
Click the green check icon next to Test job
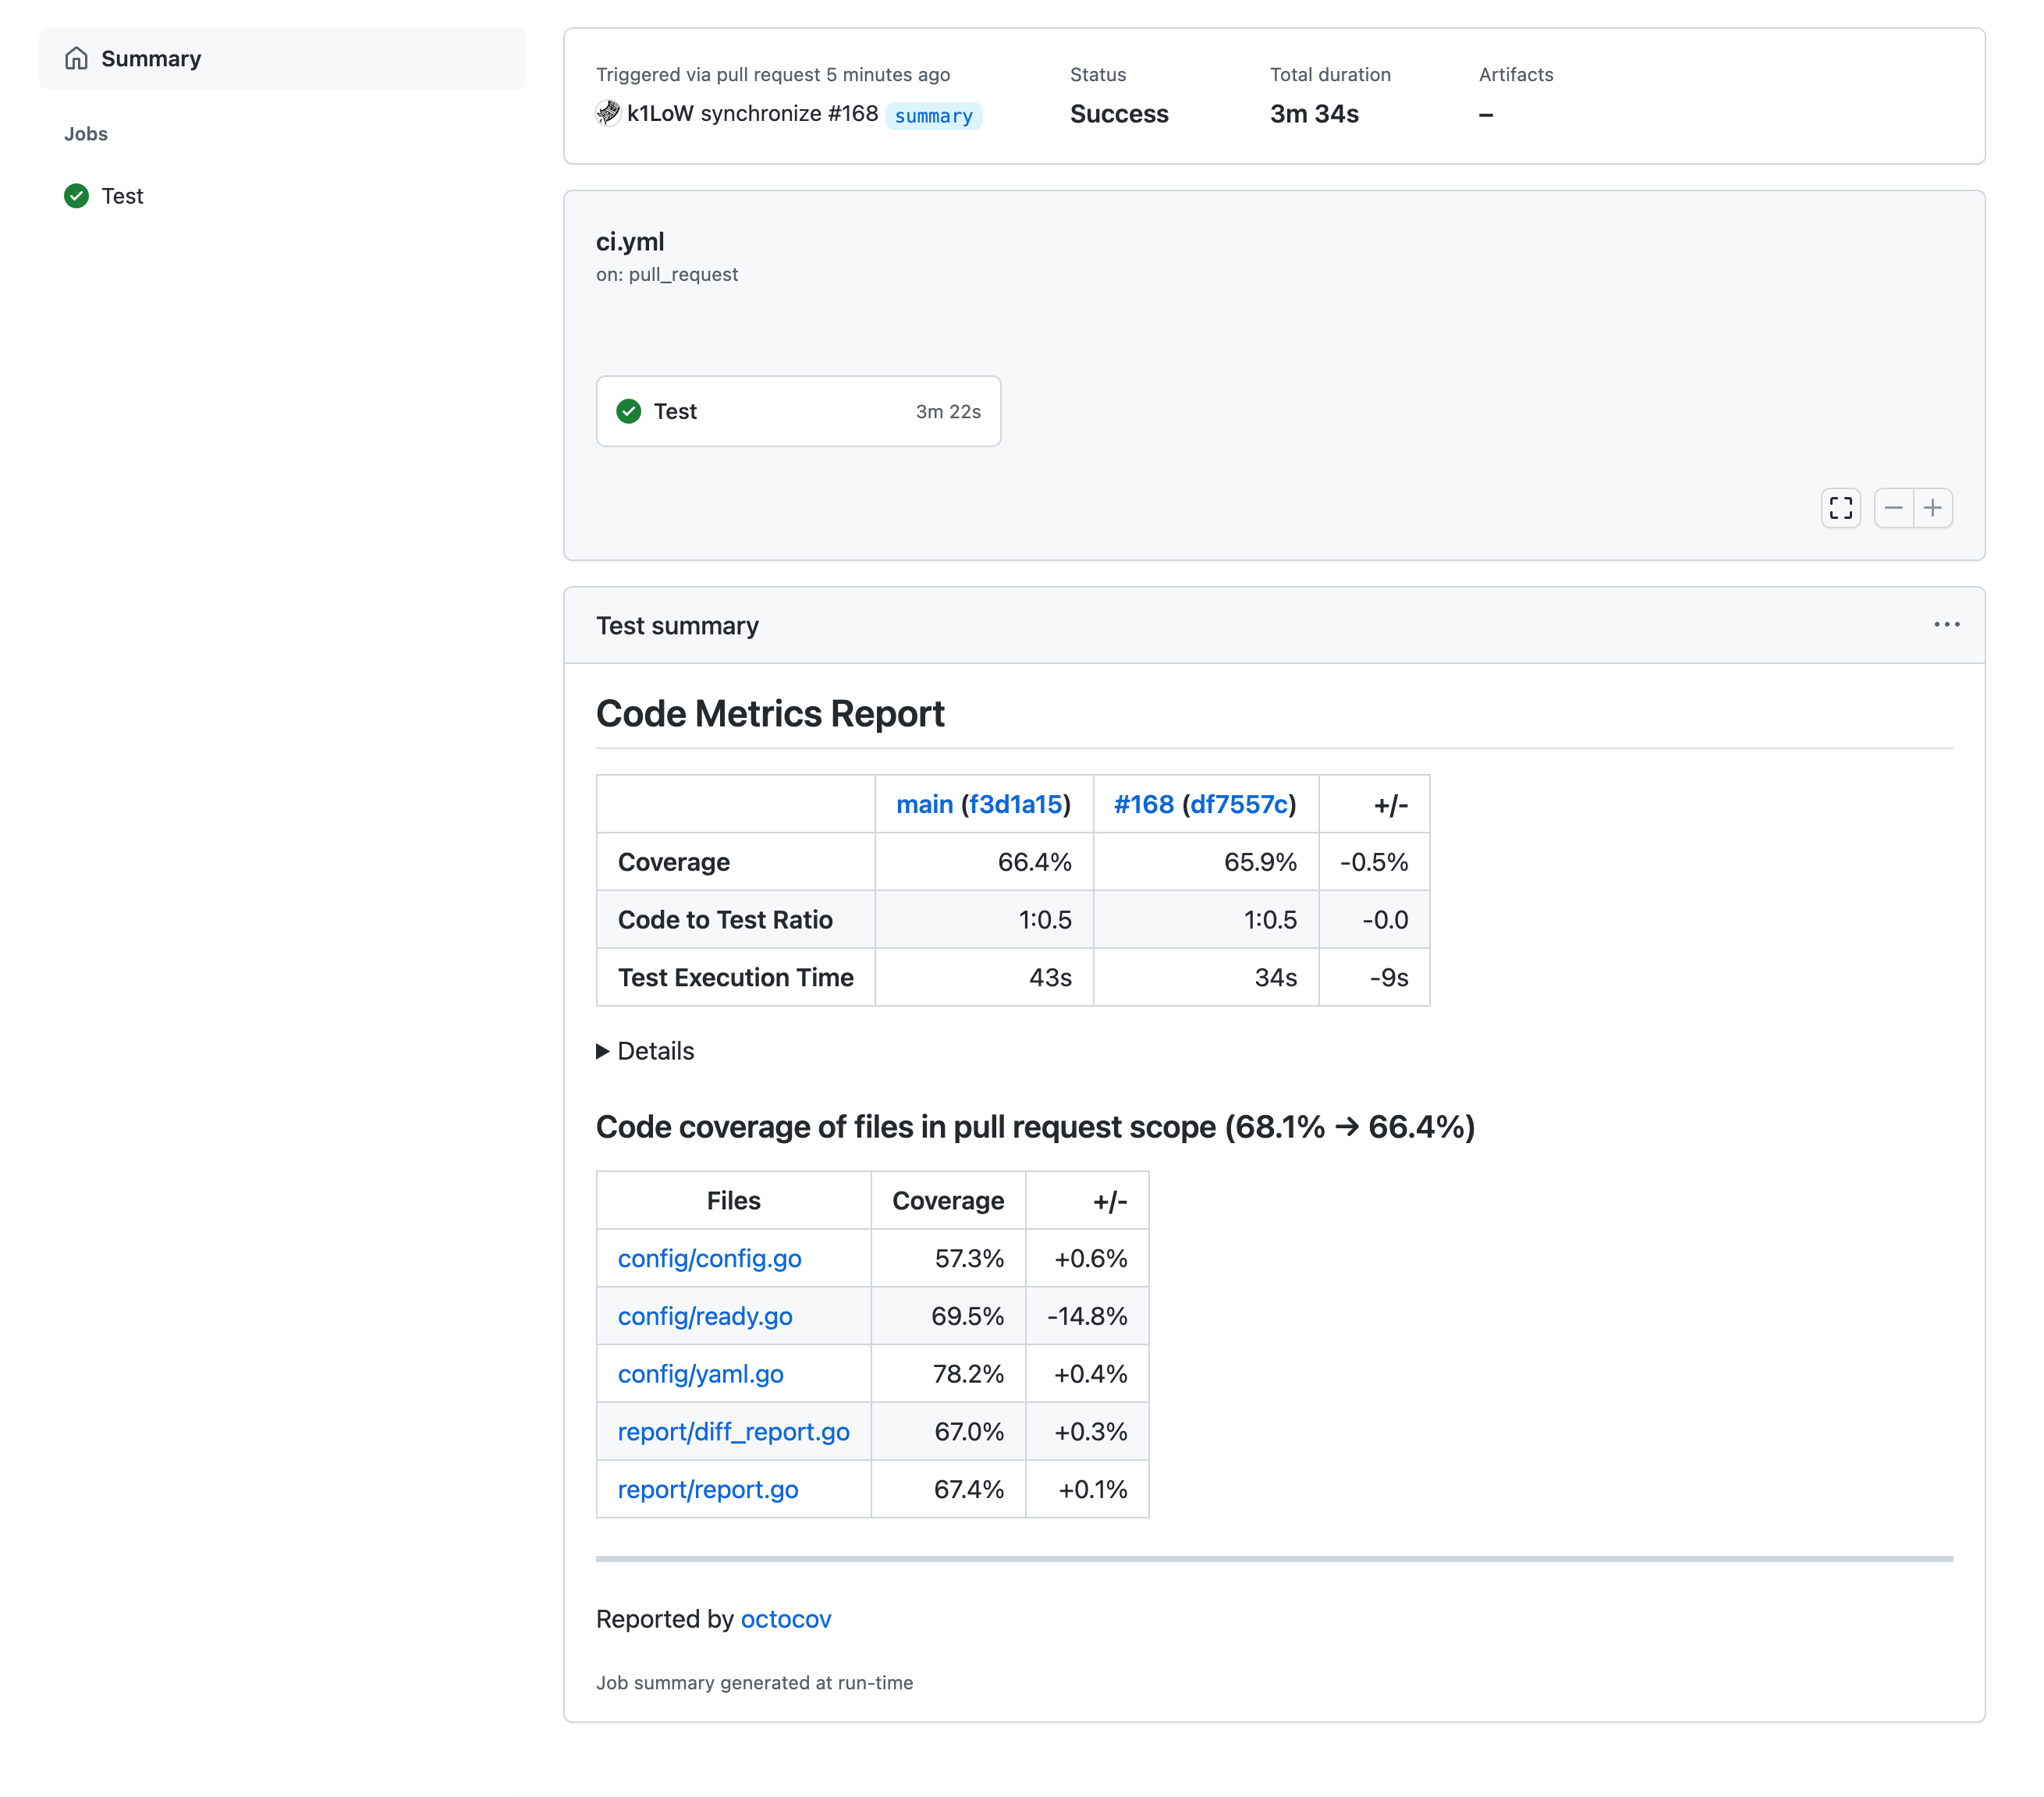76,196
